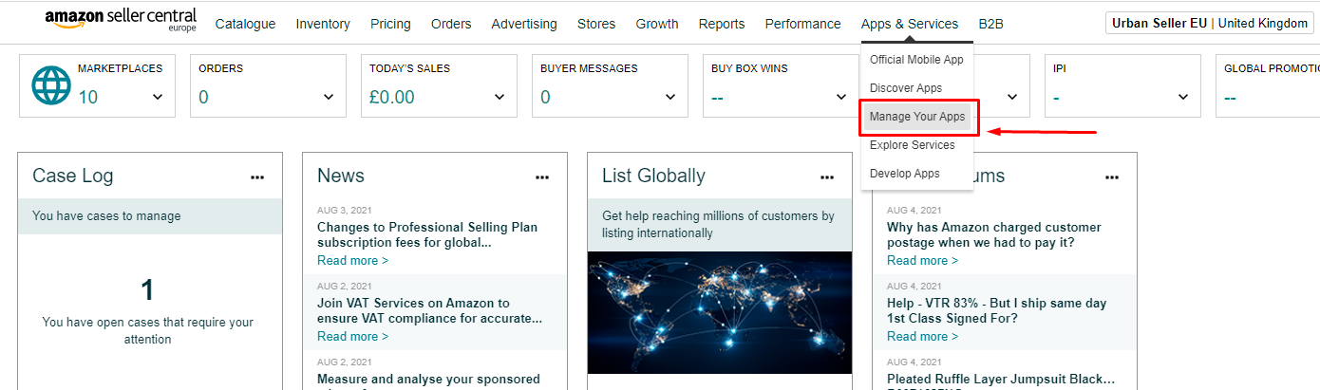Open the Advertising menu in navigation

[524, 24]
